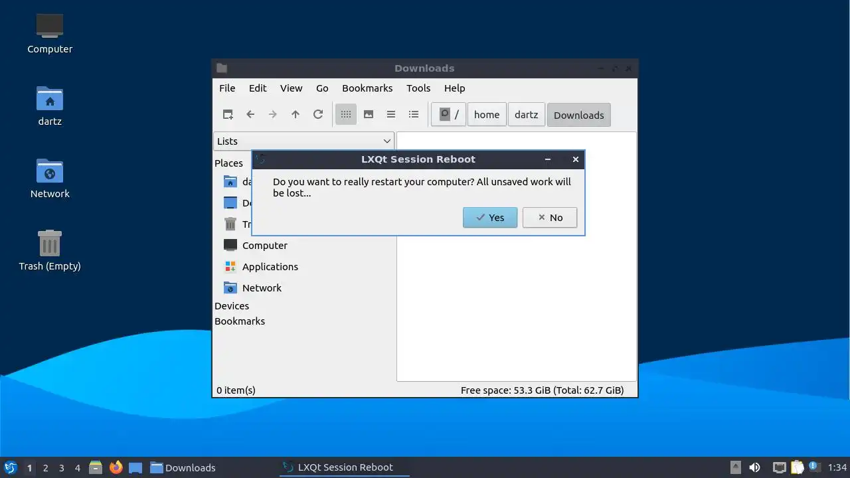
Task: Click the 1:34 panel clock
Action: click(837, 467)
